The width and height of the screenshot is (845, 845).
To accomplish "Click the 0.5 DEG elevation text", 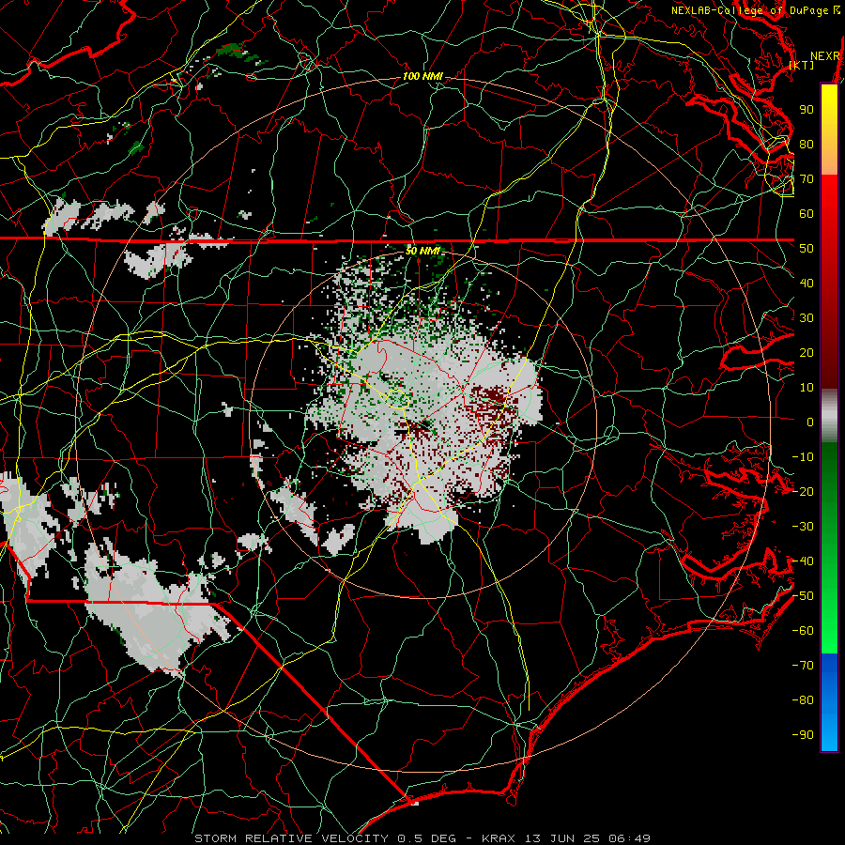I will (426, 838).
